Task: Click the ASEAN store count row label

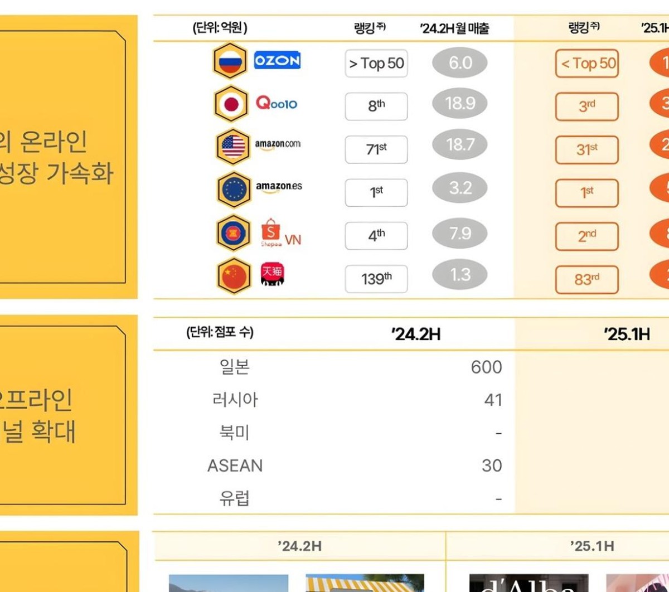Action: click(235, 465)
